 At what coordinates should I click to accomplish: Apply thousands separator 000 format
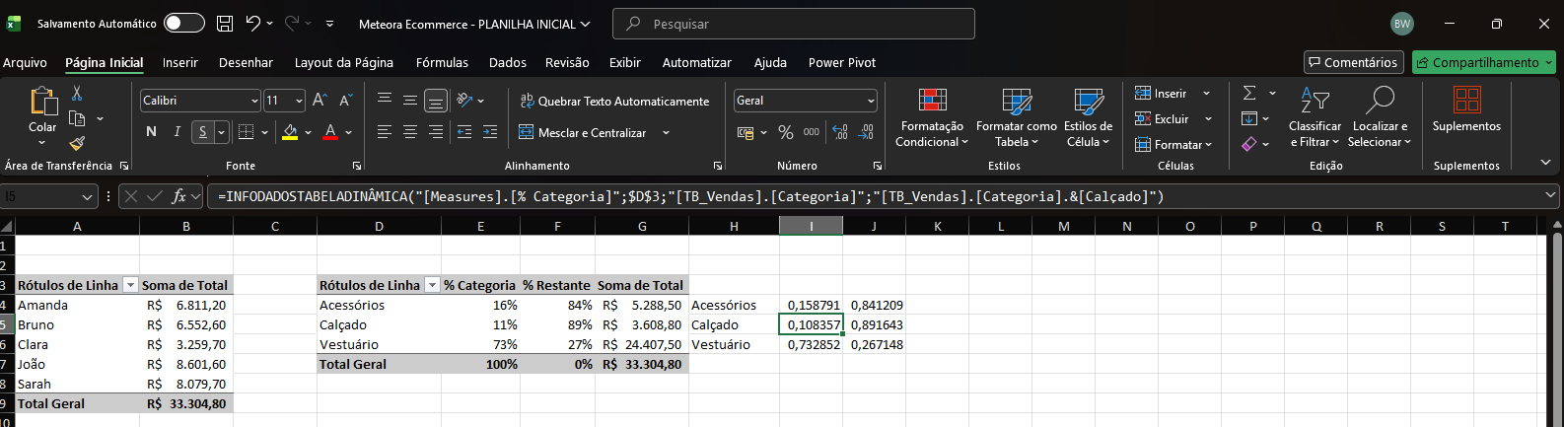pyautogui.click(x=812, y=132)
